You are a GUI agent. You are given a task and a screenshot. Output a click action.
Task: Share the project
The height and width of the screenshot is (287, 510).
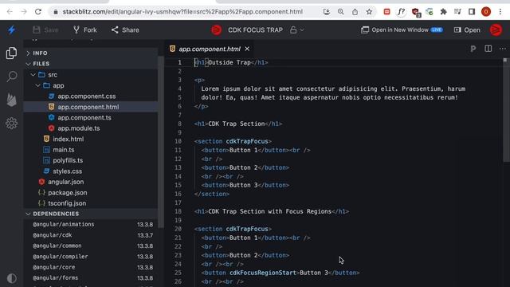pyautogui.click(x=125, y=30)
